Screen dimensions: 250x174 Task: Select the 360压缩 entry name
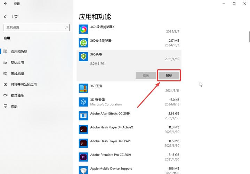(96, 86)
